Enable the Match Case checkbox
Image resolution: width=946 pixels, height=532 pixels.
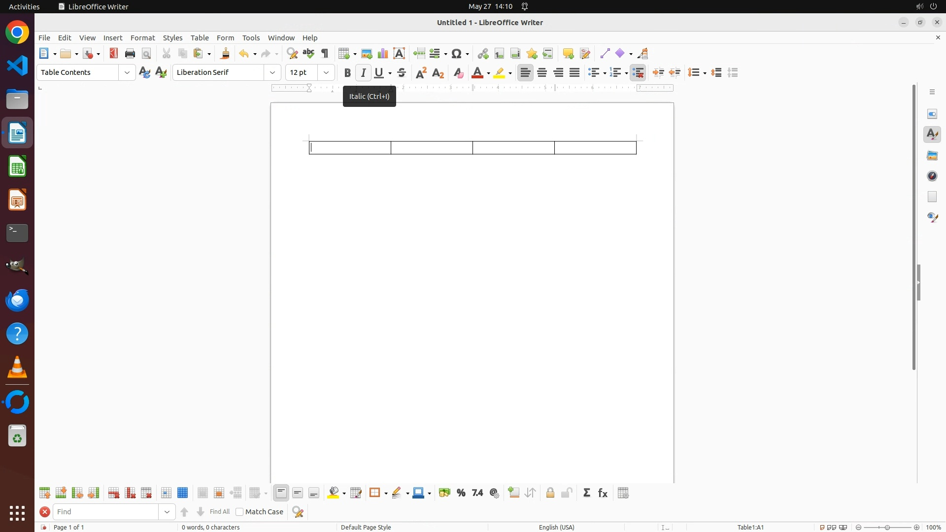[x=240, y=512]
